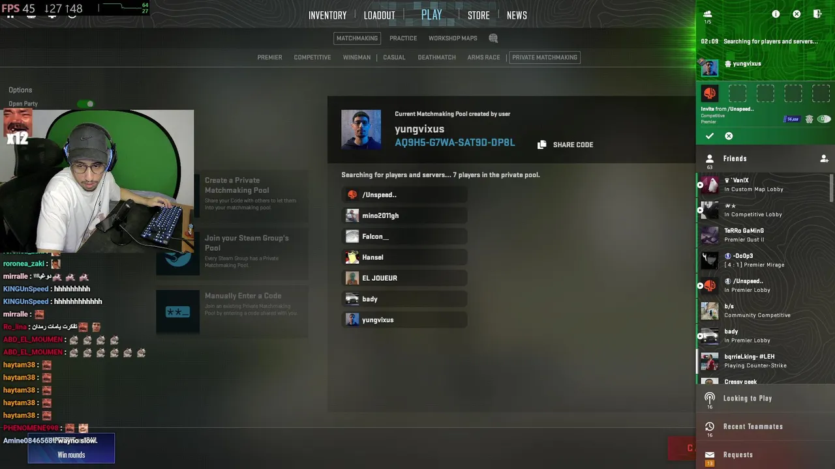Viewport: 835px width, 469px height.
Task: Open the add friend icon in the Friends header
Action: [x=824, y=158]
